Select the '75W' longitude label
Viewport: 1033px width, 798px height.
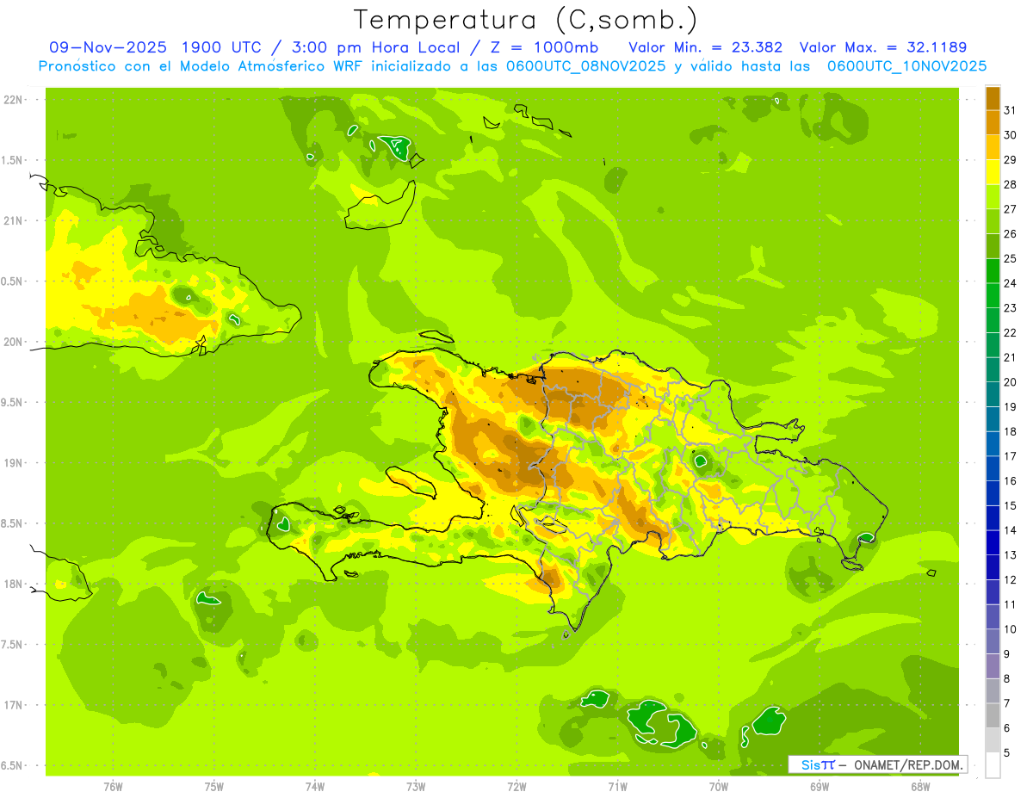(214, 786)
